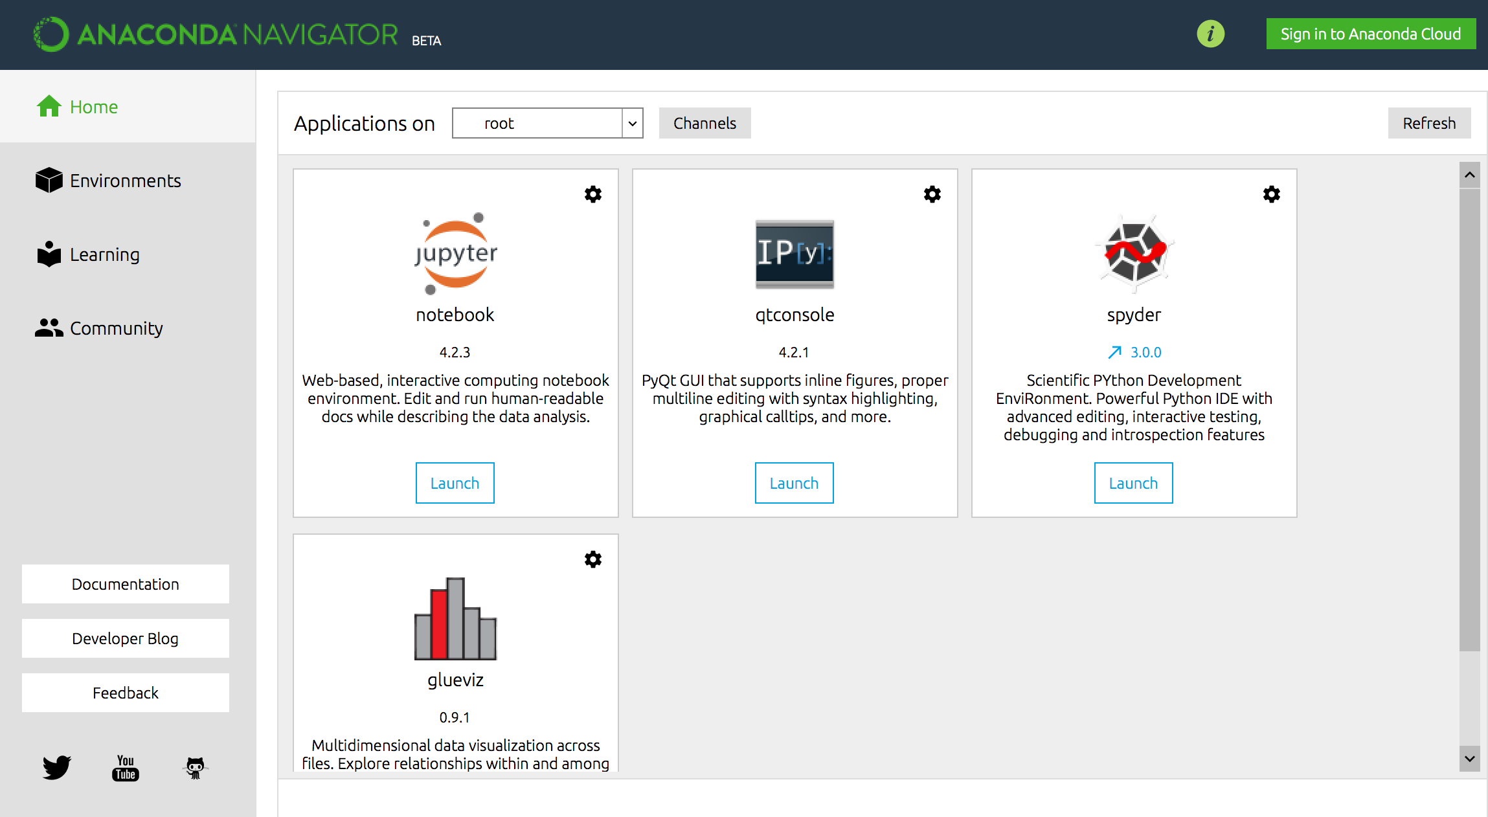Launch the spyder IDE
Image resolution: width=1488 pixels, height=817 pixels.
tap(1133, 483)
